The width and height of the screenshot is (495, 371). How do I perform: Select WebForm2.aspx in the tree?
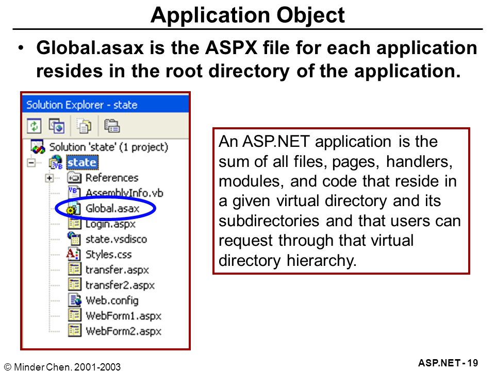point(123,331)
